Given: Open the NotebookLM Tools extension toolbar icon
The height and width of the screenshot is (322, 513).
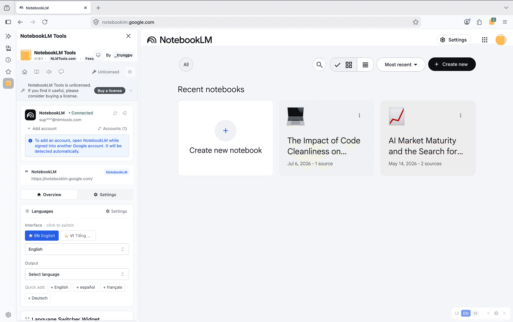Looking at the screenshot, I should tap(492, 22).
